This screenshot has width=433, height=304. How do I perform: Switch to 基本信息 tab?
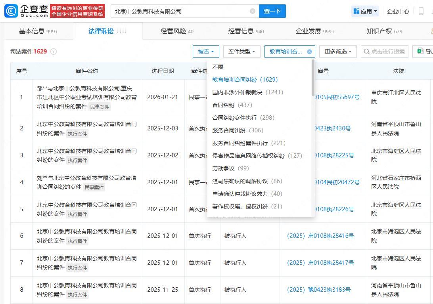(x=38, y=31)
